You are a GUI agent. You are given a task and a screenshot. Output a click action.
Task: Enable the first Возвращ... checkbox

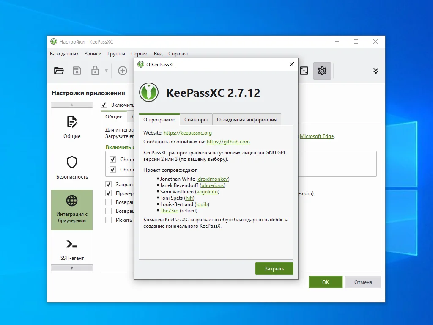click(x=109, y=202)
